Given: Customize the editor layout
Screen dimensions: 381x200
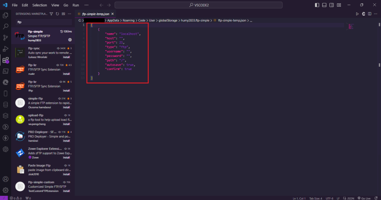Looking at the screenshot, I should coord(339,5).
